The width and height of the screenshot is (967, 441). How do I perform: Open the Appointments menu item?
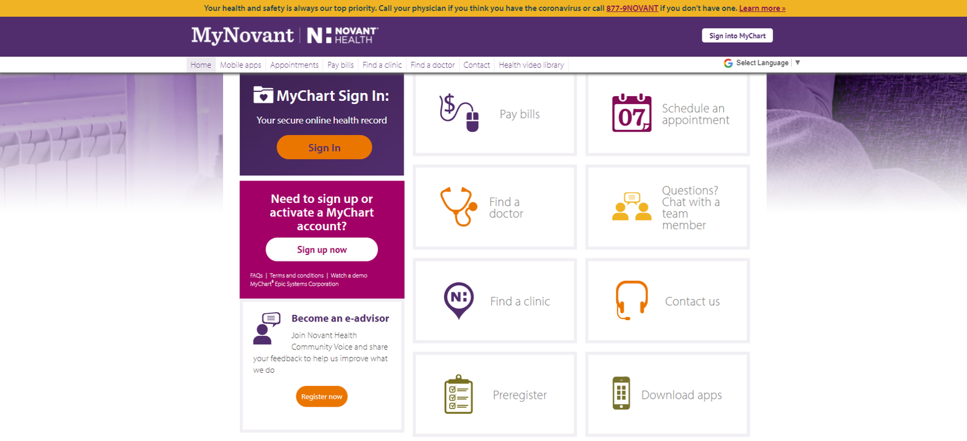[x=294, y=65]
